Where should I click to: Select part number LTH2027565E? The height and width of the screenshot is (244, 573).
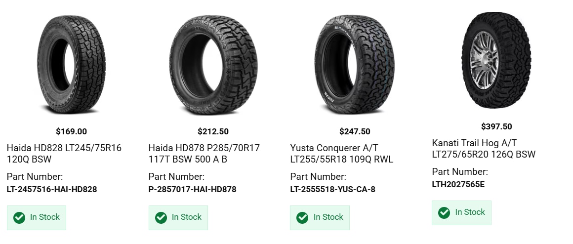click(458, 184)
